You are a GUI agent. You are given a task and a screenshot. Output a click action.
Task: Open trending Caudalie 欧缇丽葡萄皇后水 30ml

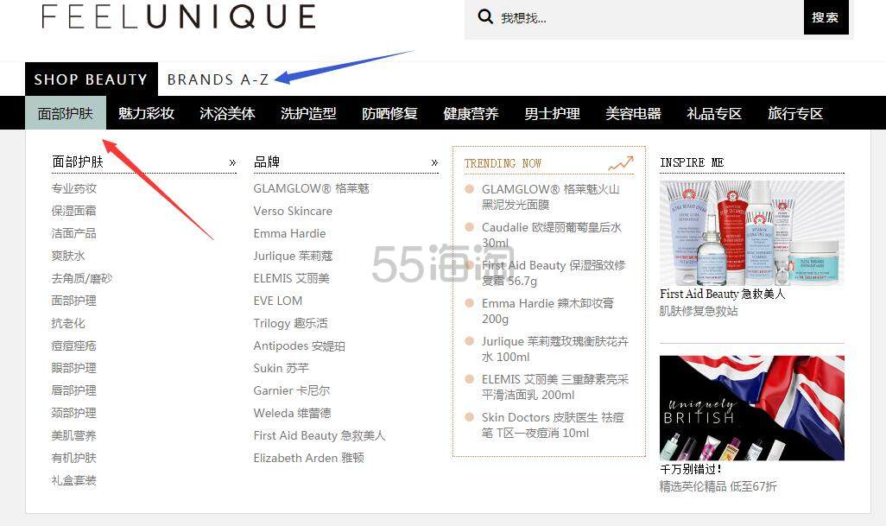click(552, 235)
